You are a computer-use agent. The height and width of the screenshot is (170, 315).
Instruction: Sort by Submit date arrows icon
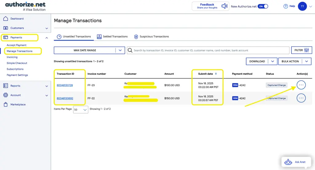click(x=216, y=74)
